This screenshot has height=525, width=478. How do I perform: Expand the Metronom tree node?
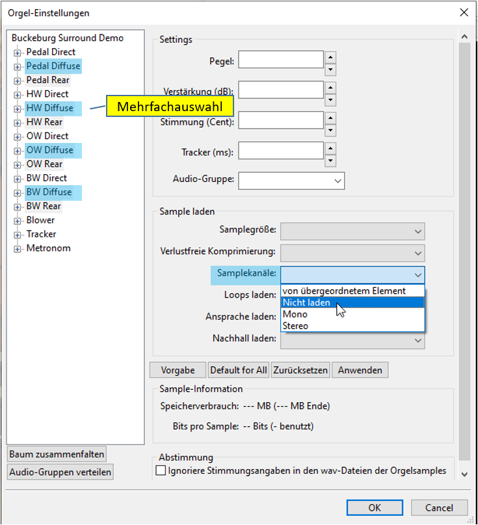coord(17,249)
